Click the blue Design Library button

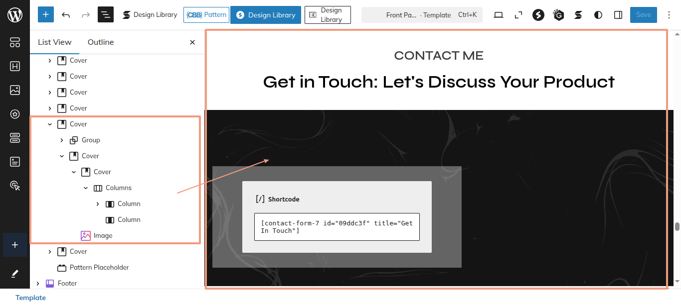pos(265,15)
